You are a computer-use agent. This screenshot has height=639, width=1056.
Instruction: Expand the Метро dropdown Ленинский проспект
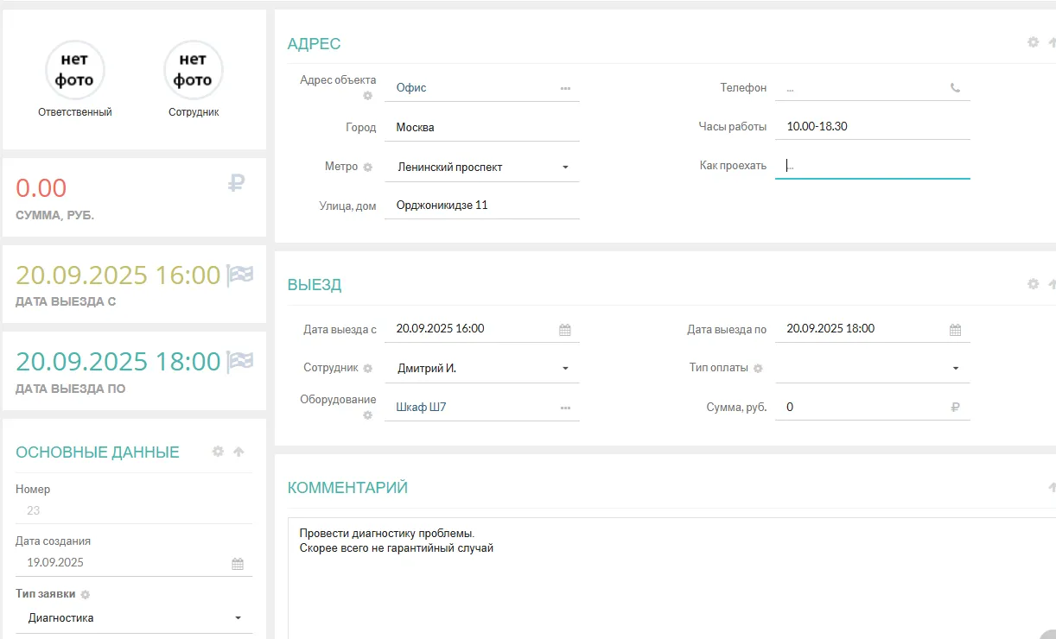565,168
